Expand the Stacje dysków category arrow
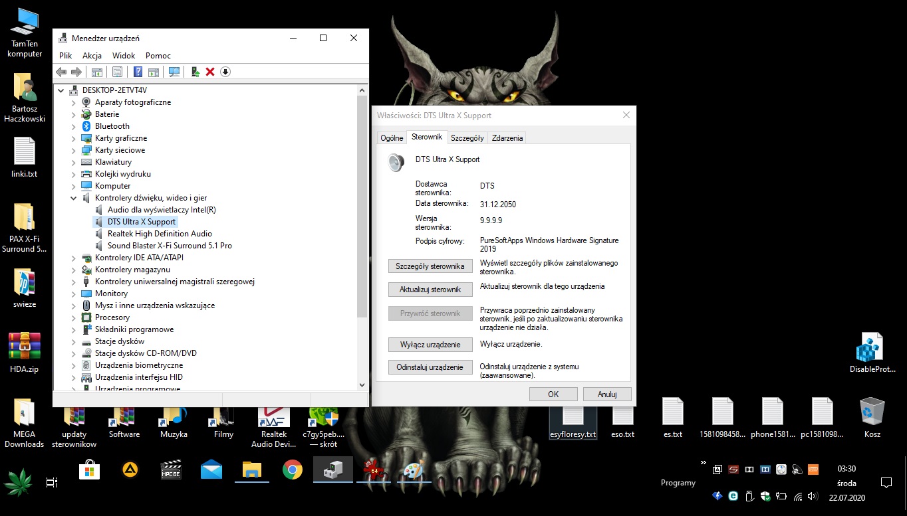The image size is (907, 516). pyautogui.click(x=74, y=341)
